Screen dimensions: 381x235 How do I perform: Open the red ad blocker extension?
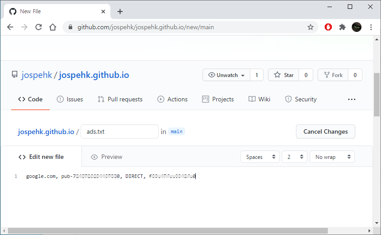click(328, 27)
